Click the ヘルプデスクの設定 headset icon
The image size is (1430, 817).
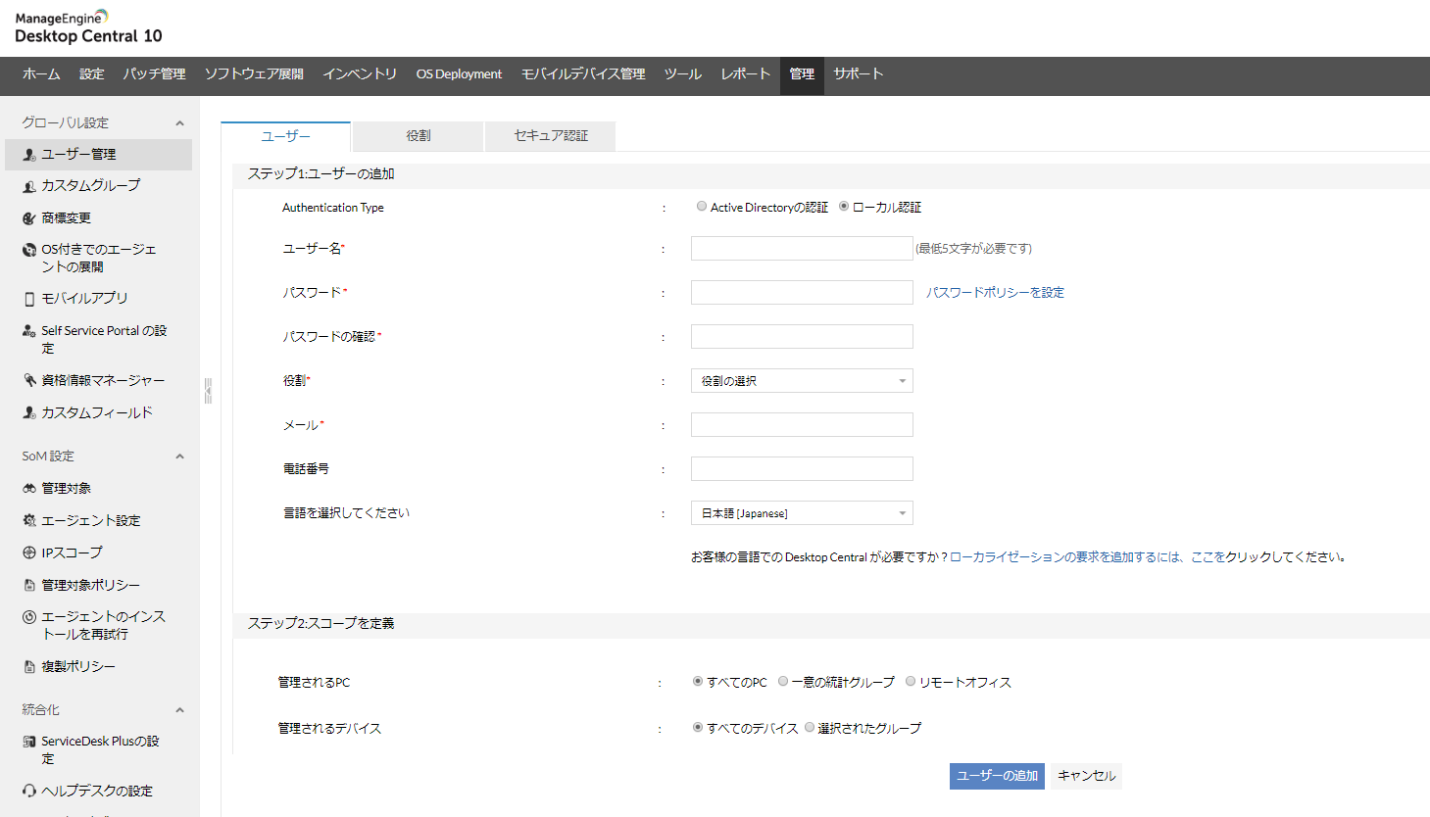(29, 791)
